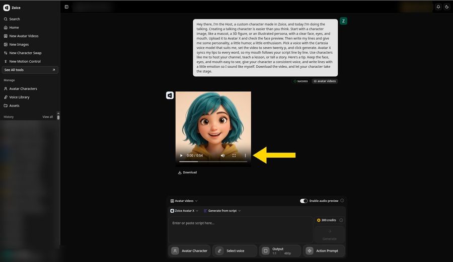Screen dimensions: 453x262
Task: Click the 300 credits indicator
Action: point(327,220)
